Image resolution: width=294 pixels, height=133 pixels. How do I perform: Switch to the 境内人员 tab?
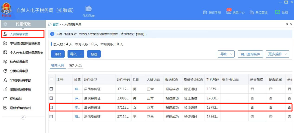57,65
